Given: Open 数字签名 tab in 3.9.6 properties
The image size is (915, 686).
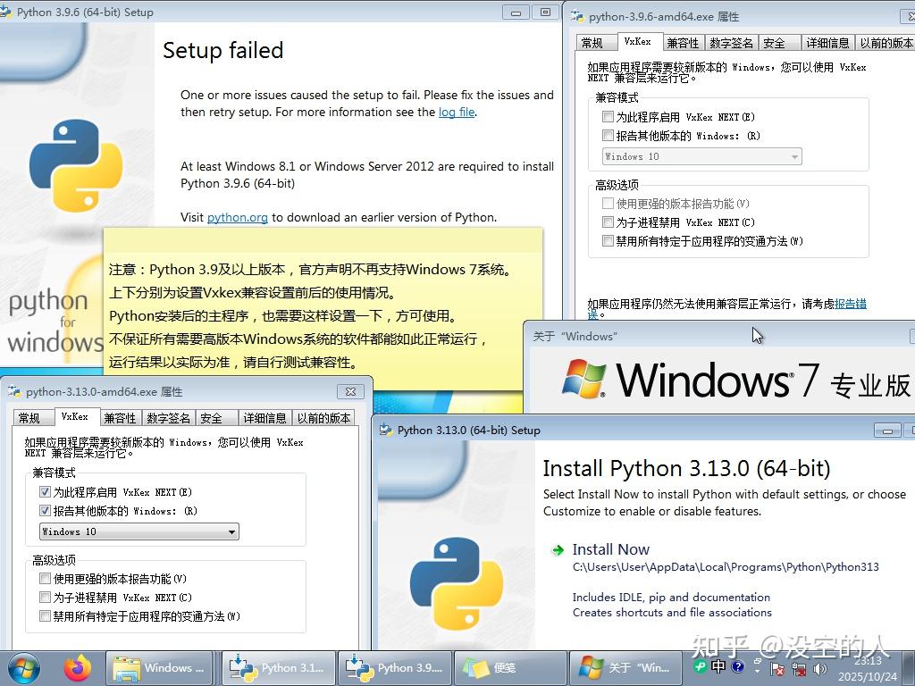Looking at the screenshot, I should coord(732,43).
